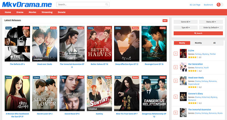Switch to the All ranking tab
This screenshot has width=227, height=120.
215,43
